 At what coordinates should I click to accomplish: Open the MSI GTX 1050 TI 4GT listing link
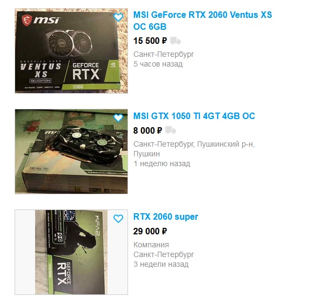tap(194, 116)
